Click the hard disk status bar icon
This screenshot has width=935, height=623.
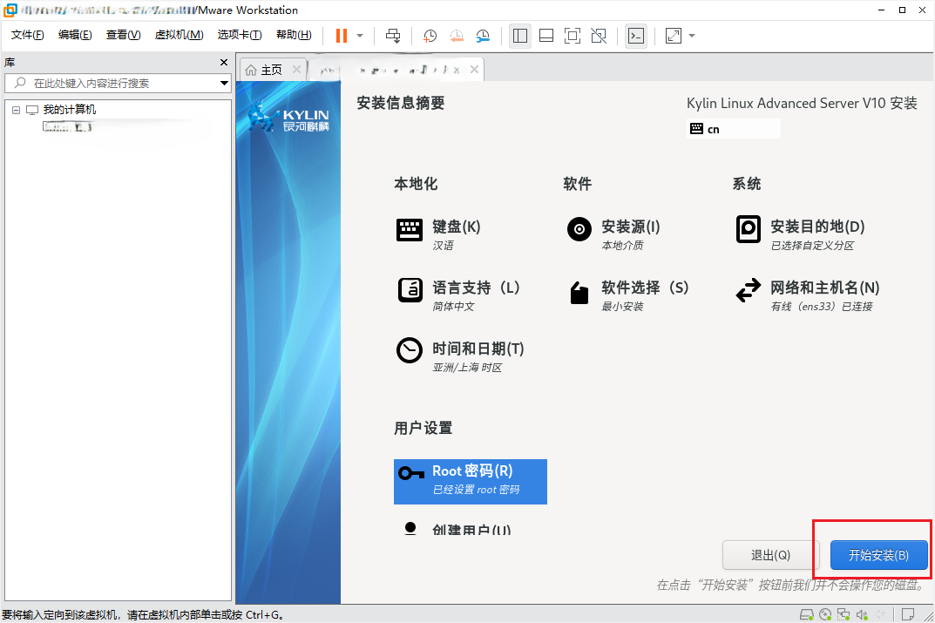tap(806, 614)
